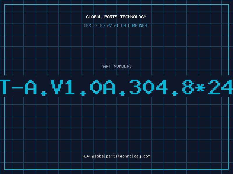The height and width of the screenshot is (174, 233).
Task: Click the letter A following the dash
Action: (31, 87)
